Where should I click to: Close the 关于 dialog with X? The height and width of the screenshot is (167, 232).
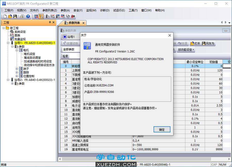pyautogui.click(x=170, y=35)
